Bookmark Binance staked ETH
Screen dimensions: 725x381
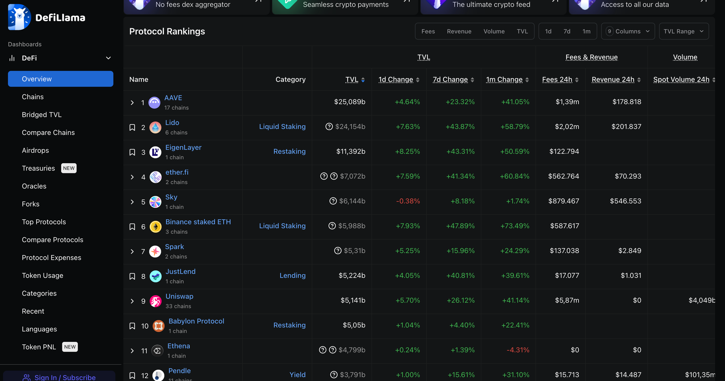[132, 227]
